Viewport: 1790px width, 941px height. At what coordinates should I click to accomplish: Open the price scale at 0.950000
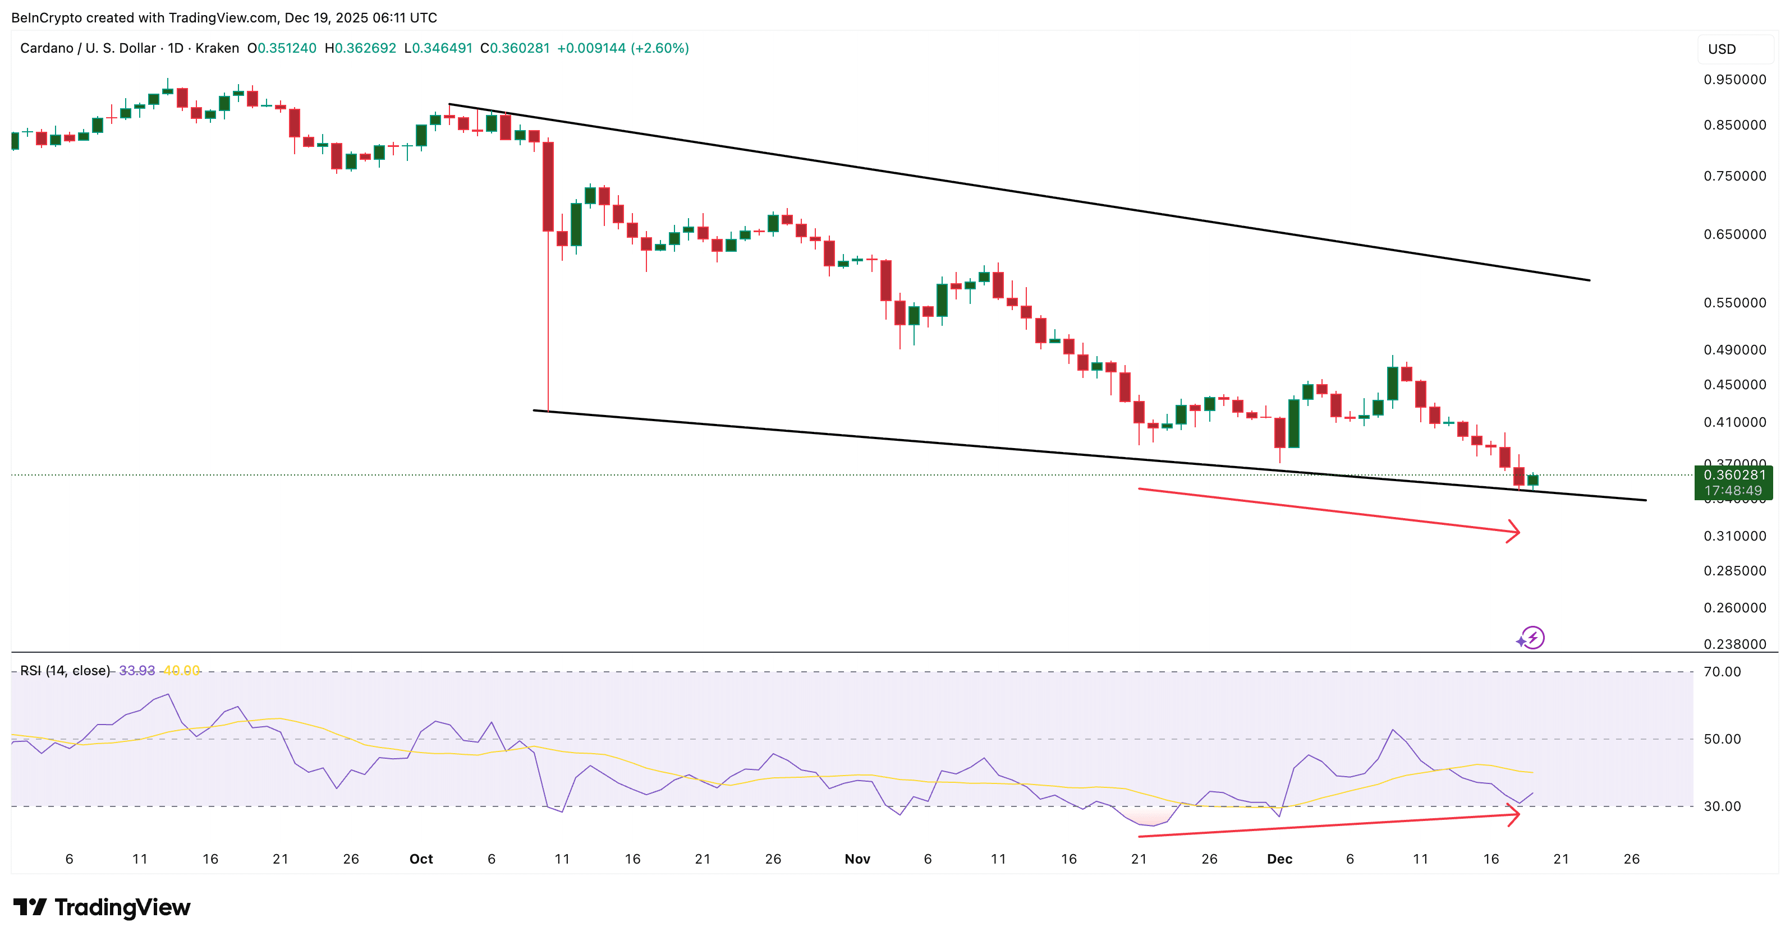[1734, 79]
